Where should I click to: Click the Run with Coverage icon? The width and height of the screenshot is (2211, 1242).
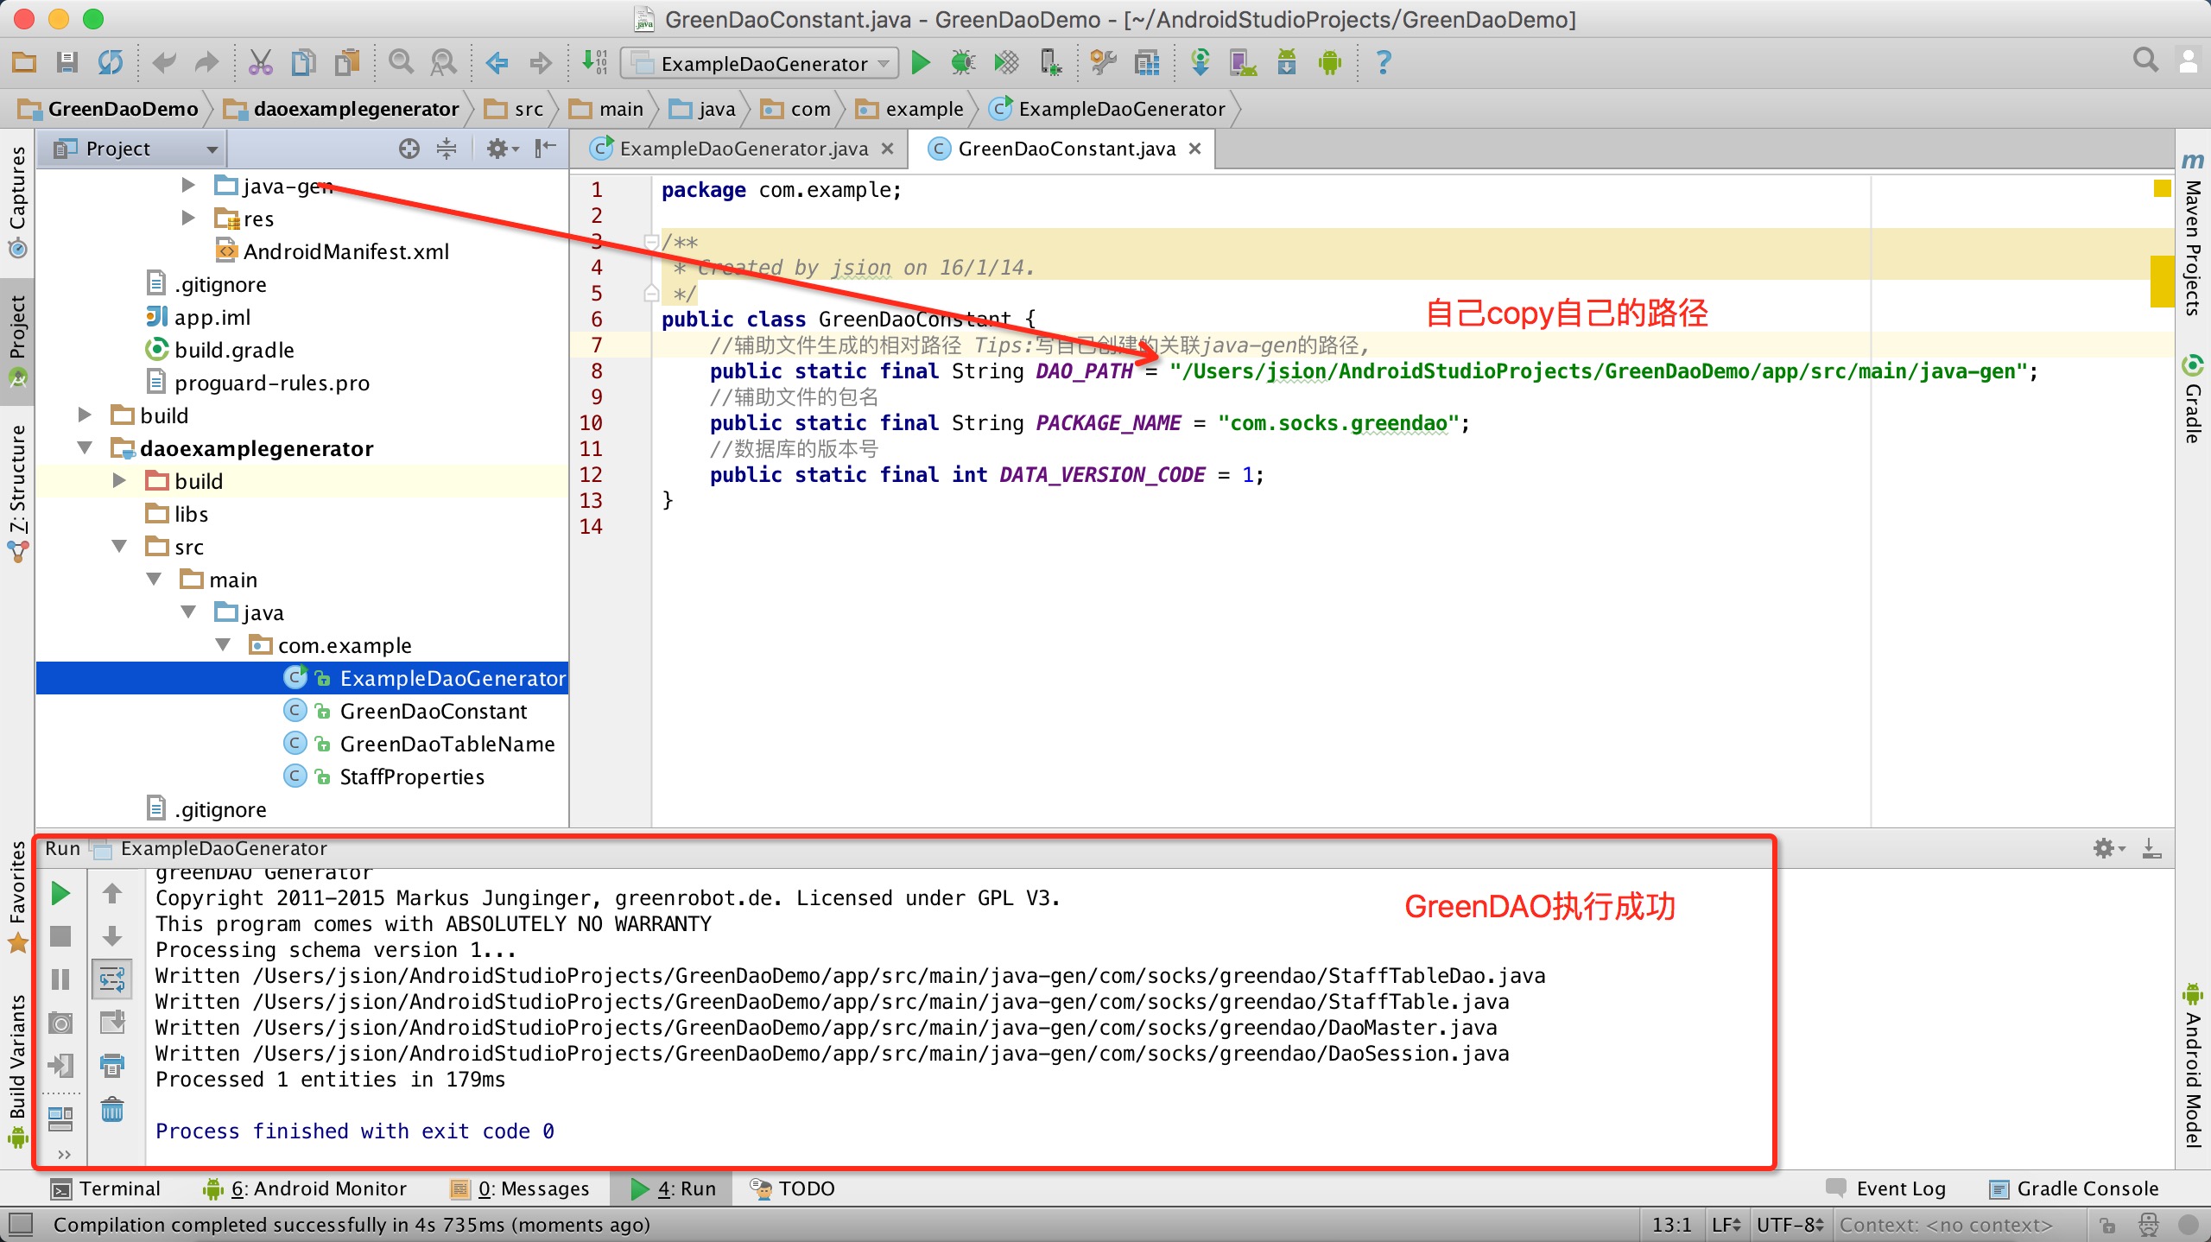click(1006, 62)
